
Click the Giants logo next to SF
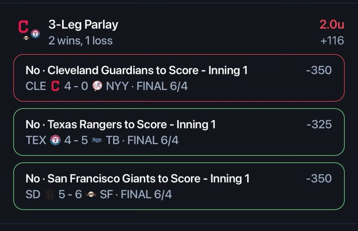point(91,195)
